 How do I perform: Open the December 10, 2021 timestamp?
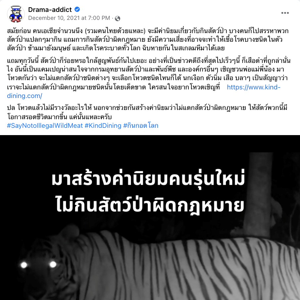pyautogui.click(x=69, y=18)
